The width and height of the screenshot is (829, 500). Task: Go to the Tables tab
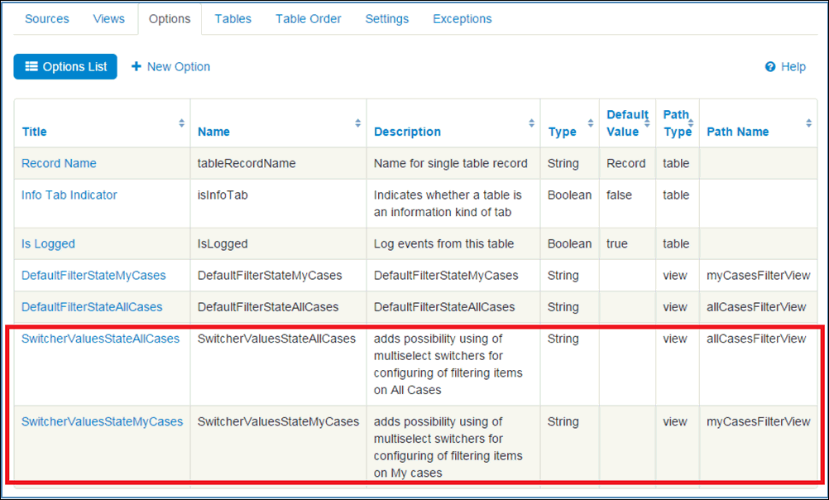(233, 18)
